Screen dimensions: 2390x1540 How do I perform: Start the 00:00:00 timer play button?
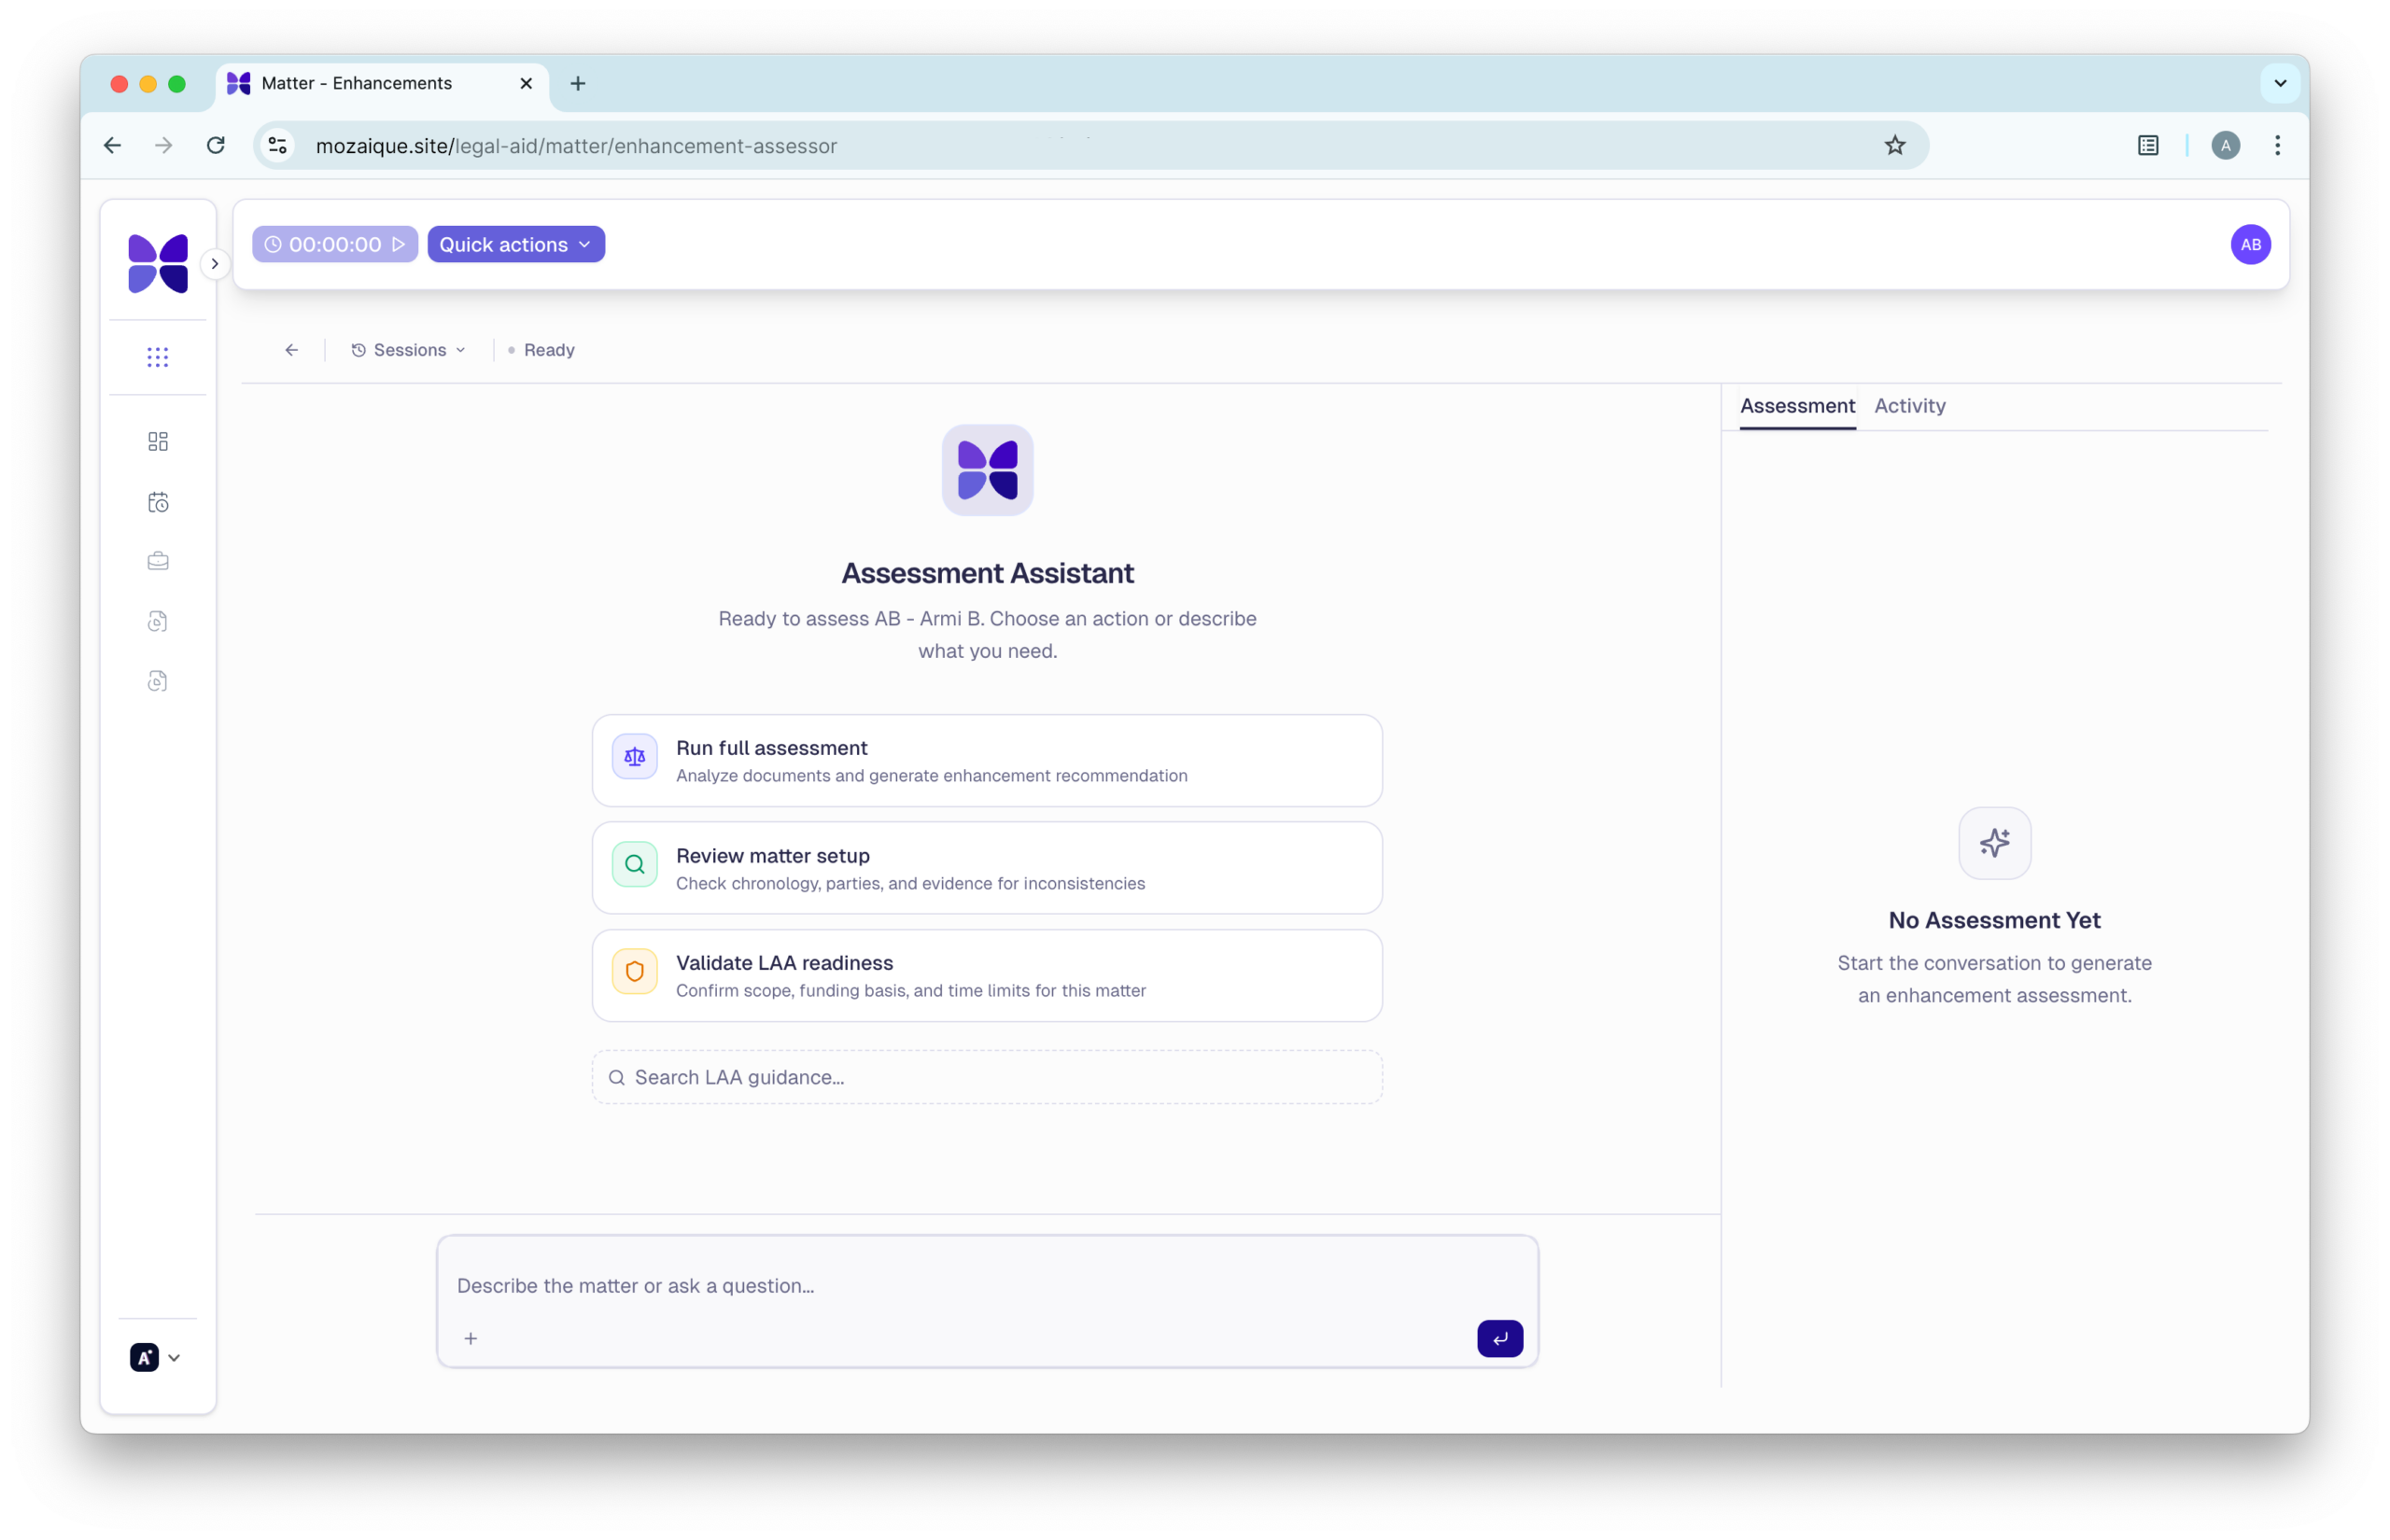(398, 244)
